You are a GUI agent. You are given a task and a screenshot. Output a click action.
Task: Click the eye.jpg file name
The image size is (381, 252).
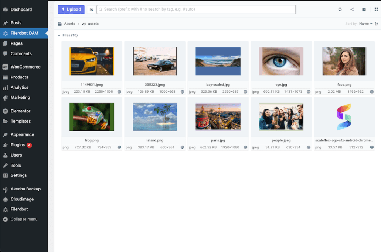click(x=281, y=85)
